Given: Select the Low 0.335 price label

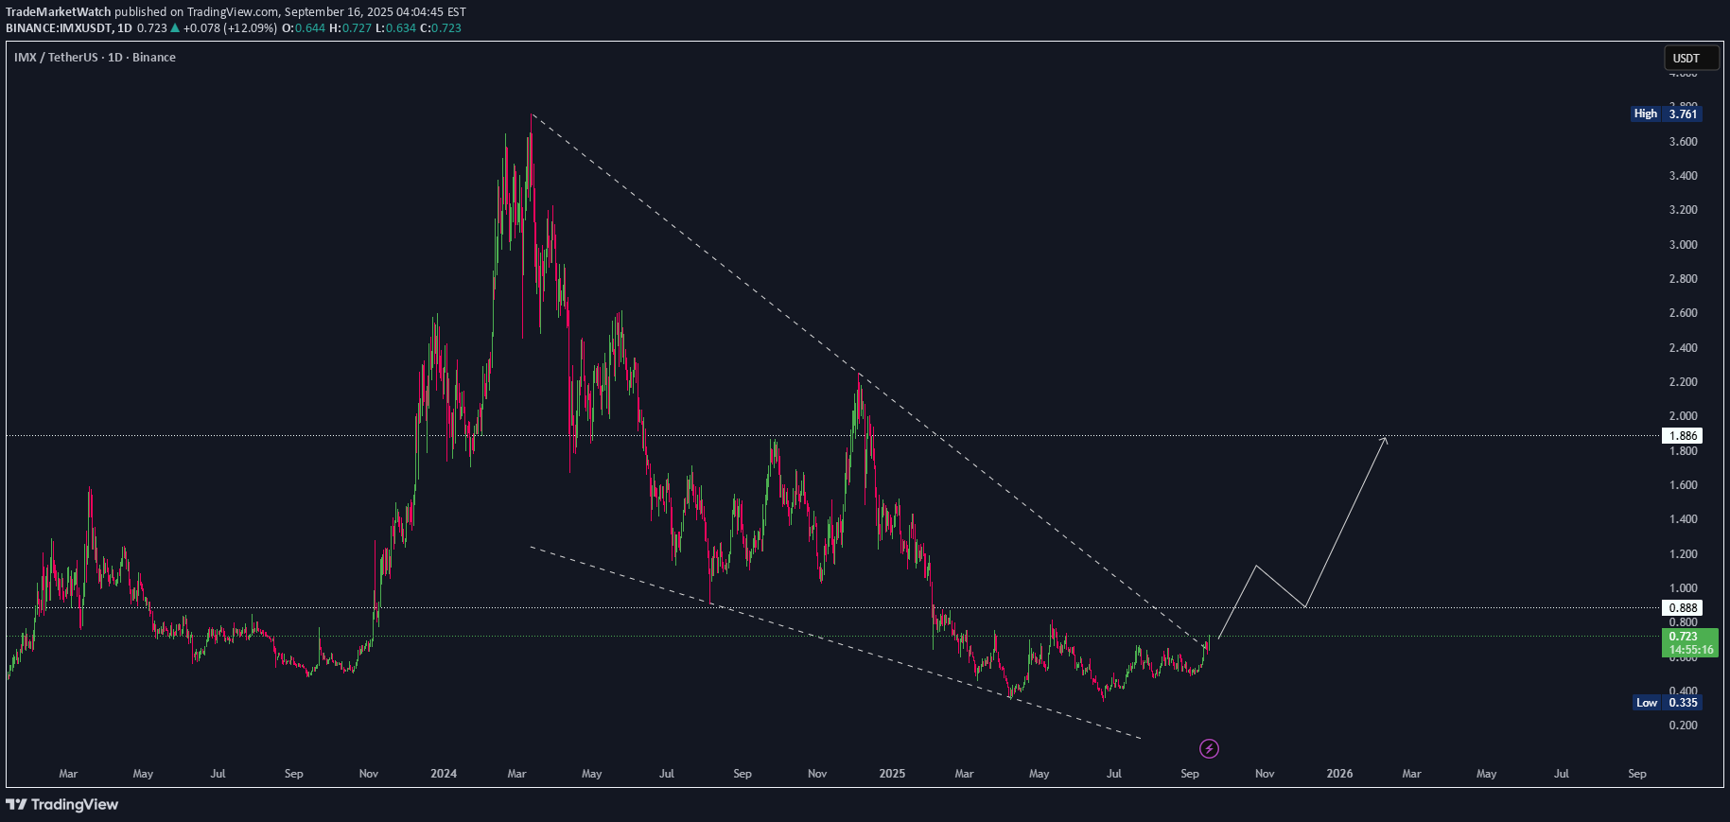Looking at the screenshot, I should (1668, 702).
